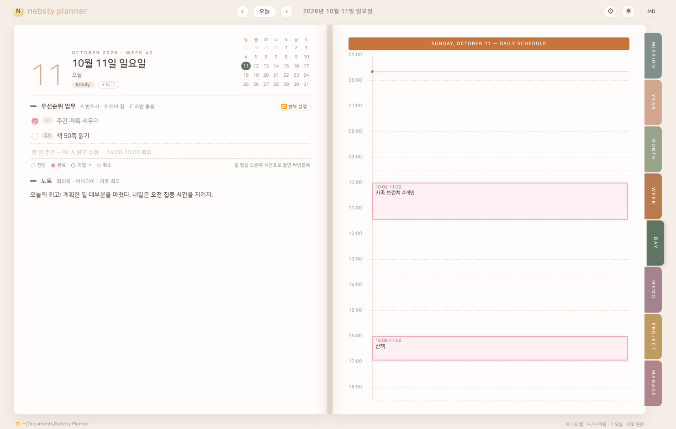Select day 11 in mini calendar
This screenshot has height=429, width=676.
click(246, 66)
